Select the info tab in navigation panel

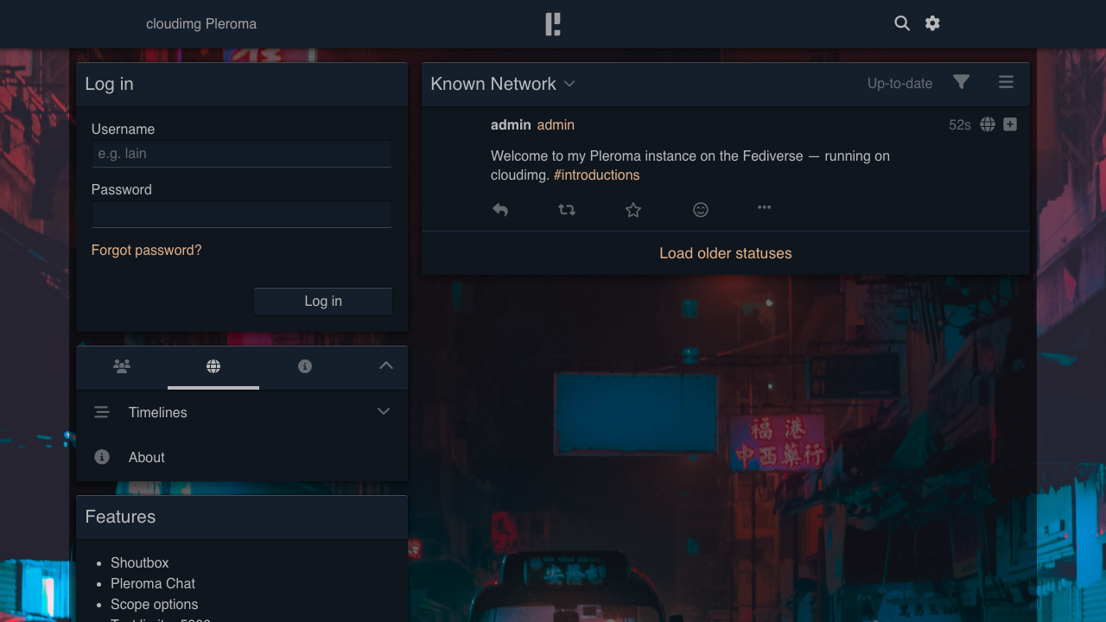tap(305, 366)
